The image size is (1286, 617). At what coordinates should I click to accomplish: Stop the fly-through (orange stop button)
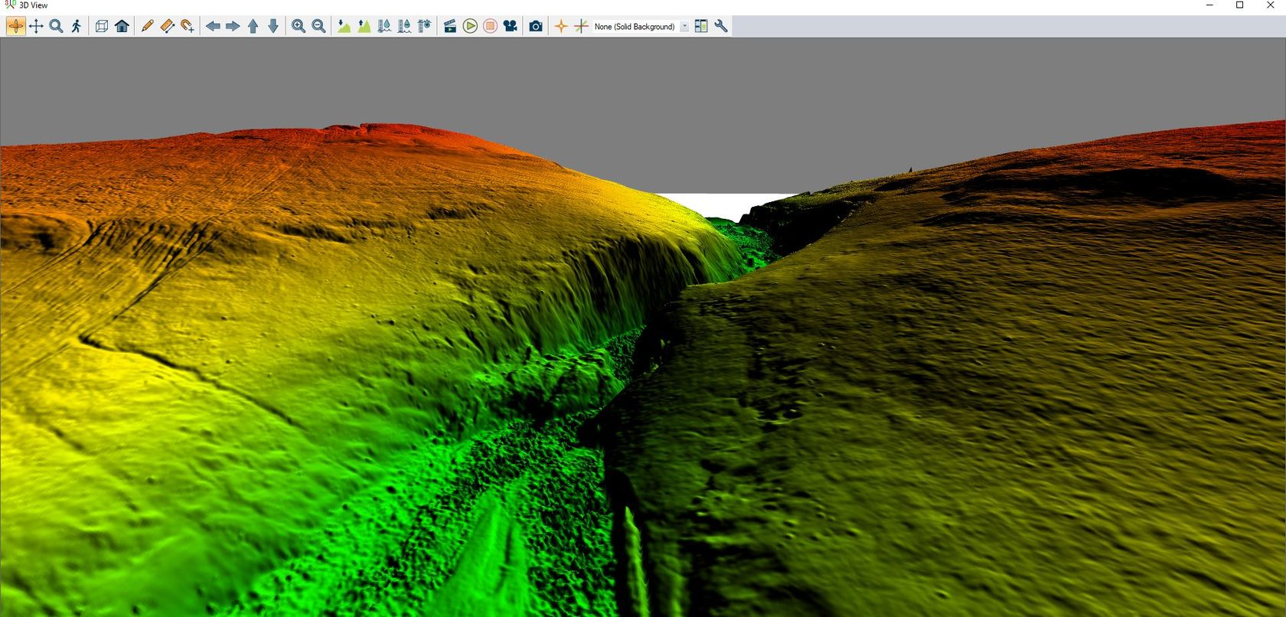(x=490, y=26)
